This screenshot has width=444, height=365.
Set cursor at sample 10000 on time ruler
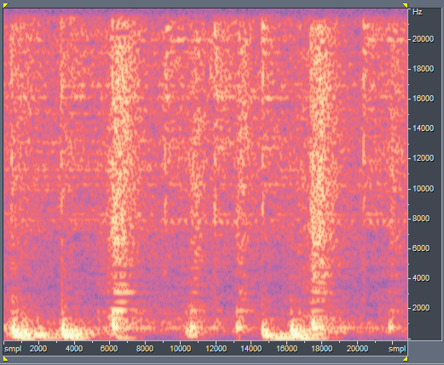tap(180, 348)
